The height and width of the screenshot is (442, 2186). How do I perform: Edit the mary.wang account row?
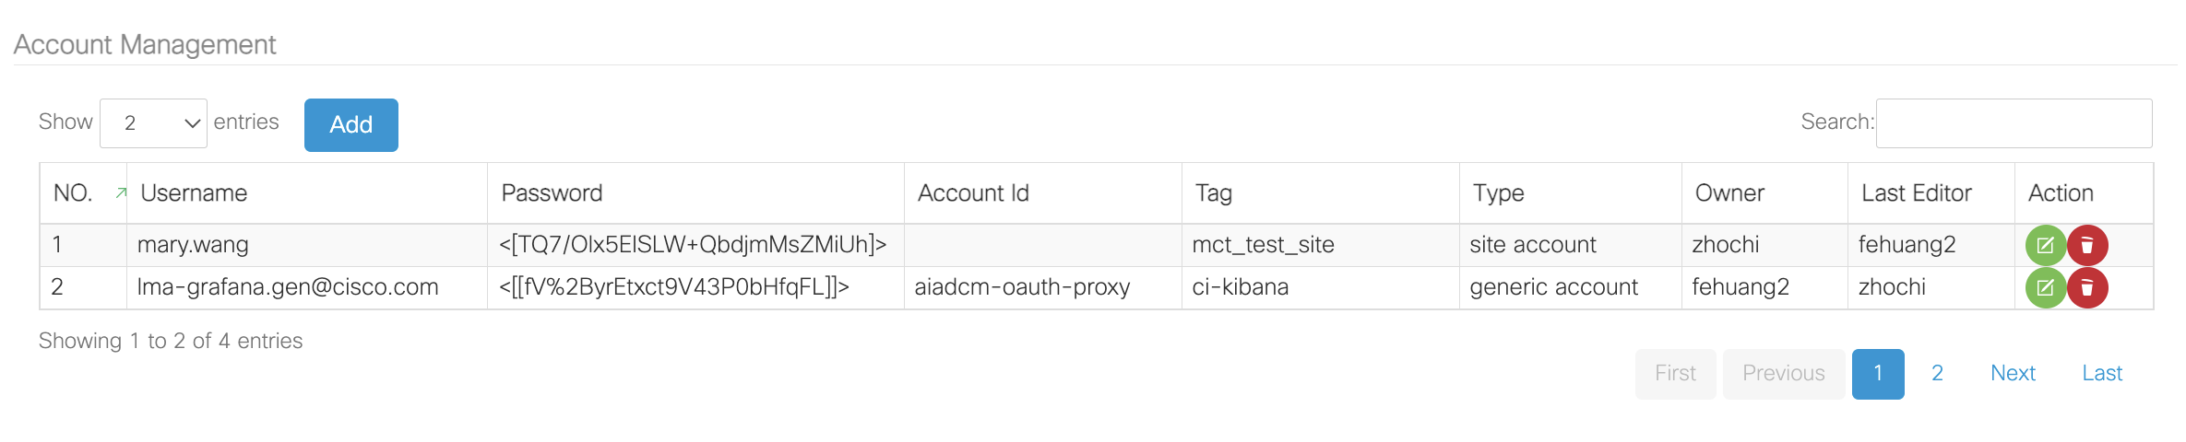2045,245
